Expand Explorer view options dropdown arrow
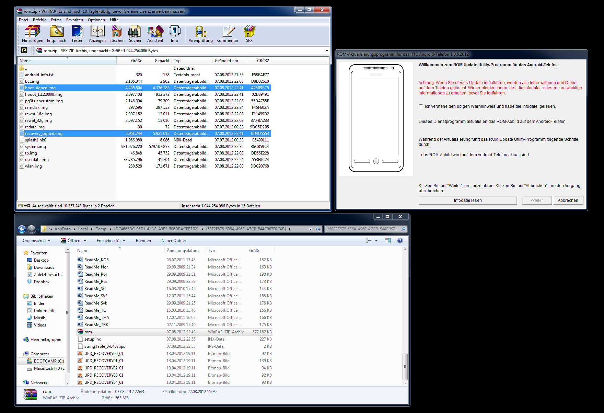Viewport: 604px width, 413px height. [x=376, y=241]
